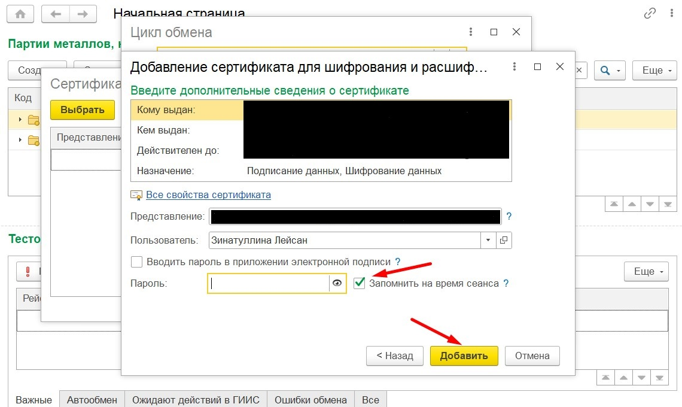Copy link via chain icon
This screenshot has height=407, width=682.
pyautogui.click(x=650, y=14)
